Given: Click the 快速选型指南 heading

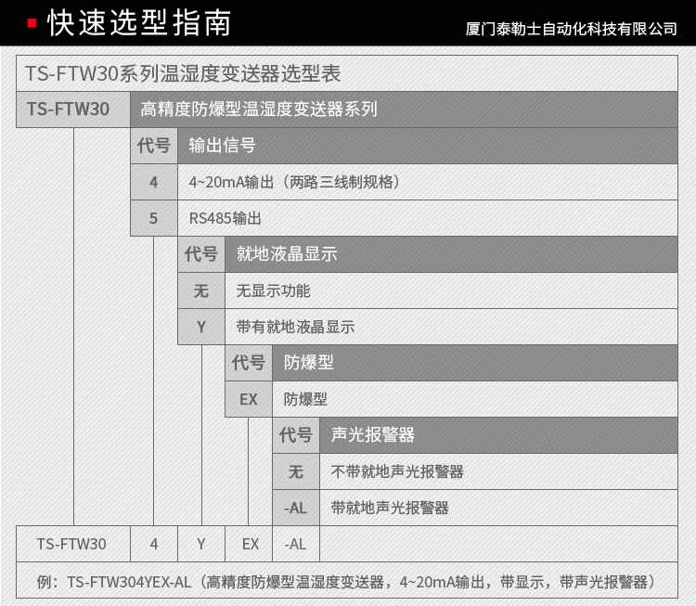Looking at the screenshot, I should 139,22.
